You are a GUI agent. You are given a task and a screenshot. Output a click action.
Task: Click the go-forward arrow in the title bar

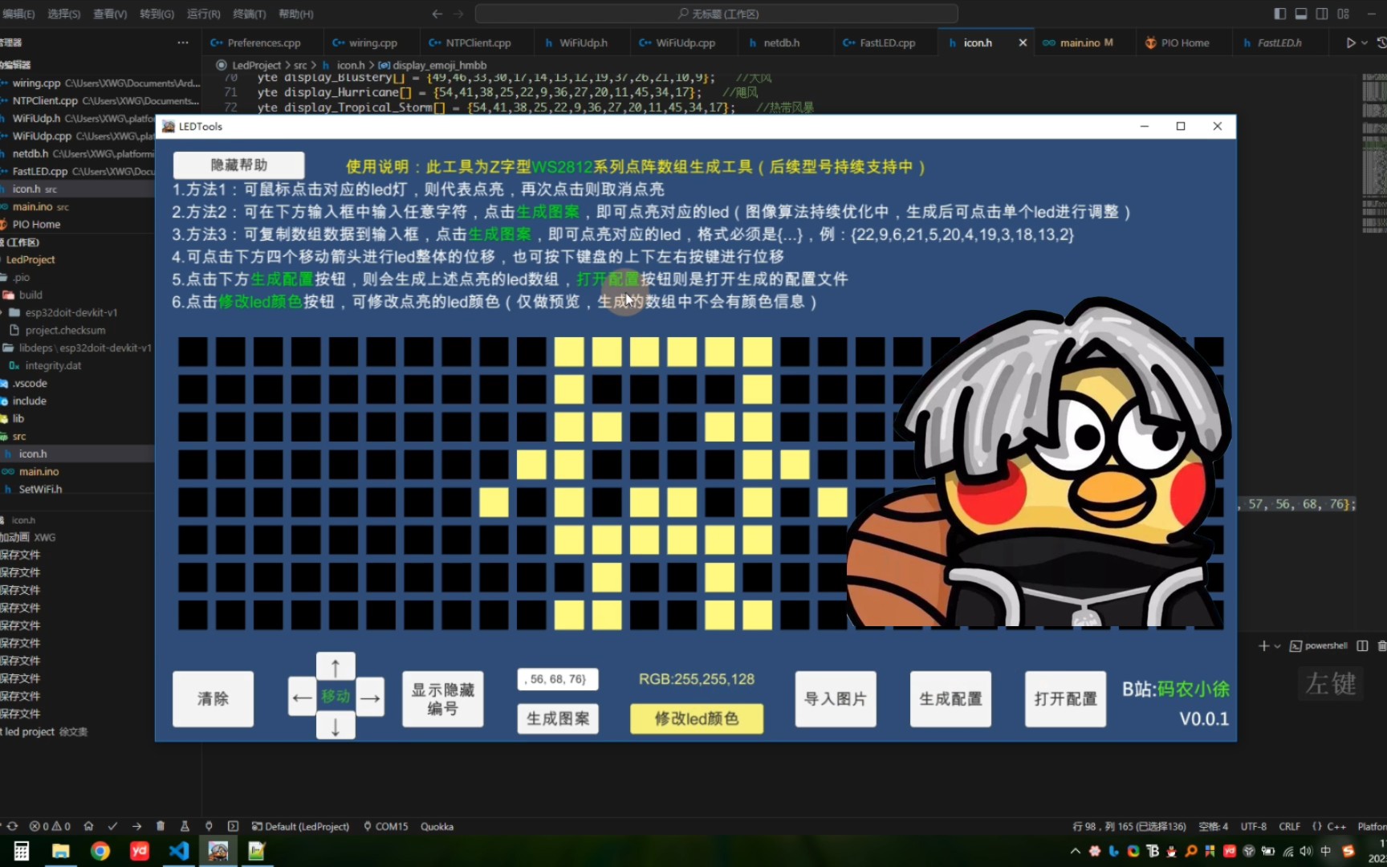[x=458, y=14]
